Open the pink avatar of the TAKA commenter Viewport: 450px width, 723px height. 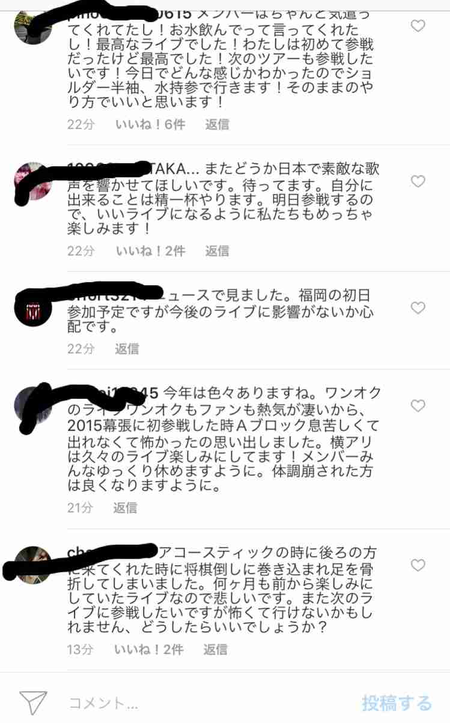point(32,181)
